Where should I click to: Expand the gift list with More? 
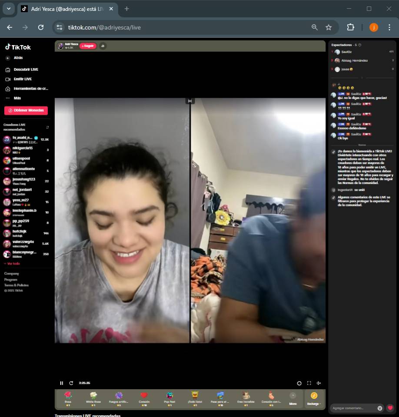tap(293, 398)
